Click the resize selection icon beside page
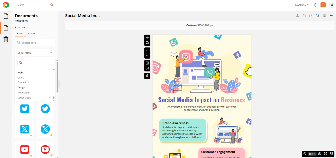This screenshot has height=158, width=336. coord(147,68)
